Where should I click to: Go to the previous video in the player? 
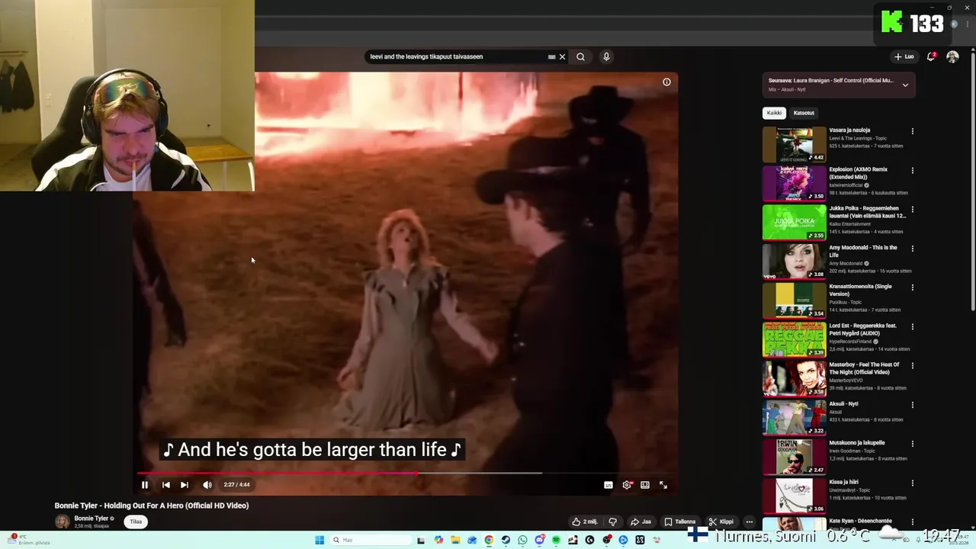165,485
